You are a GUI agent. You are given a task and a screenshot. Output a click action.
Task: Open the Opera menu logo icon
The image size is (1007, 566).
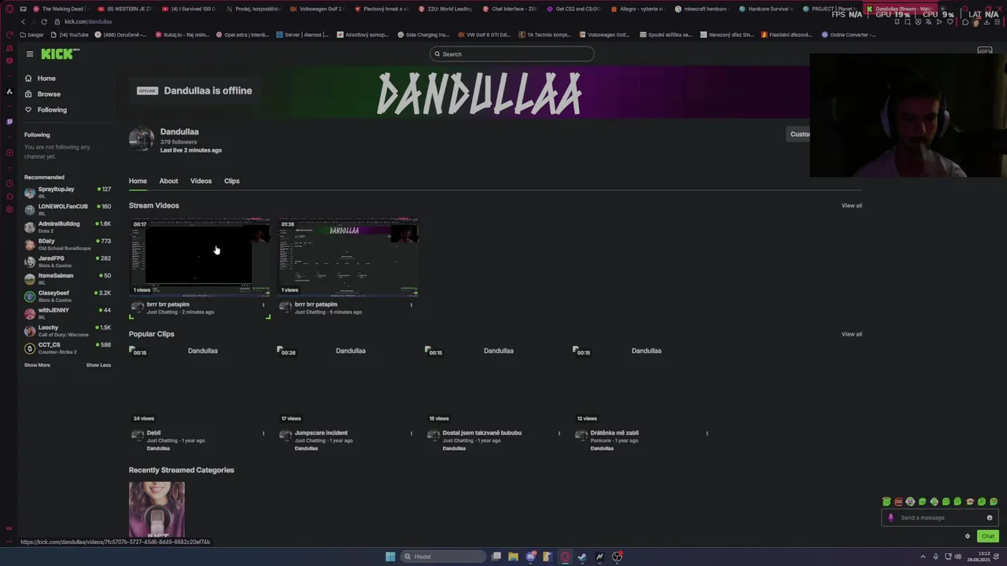click(x=9, y=9)
